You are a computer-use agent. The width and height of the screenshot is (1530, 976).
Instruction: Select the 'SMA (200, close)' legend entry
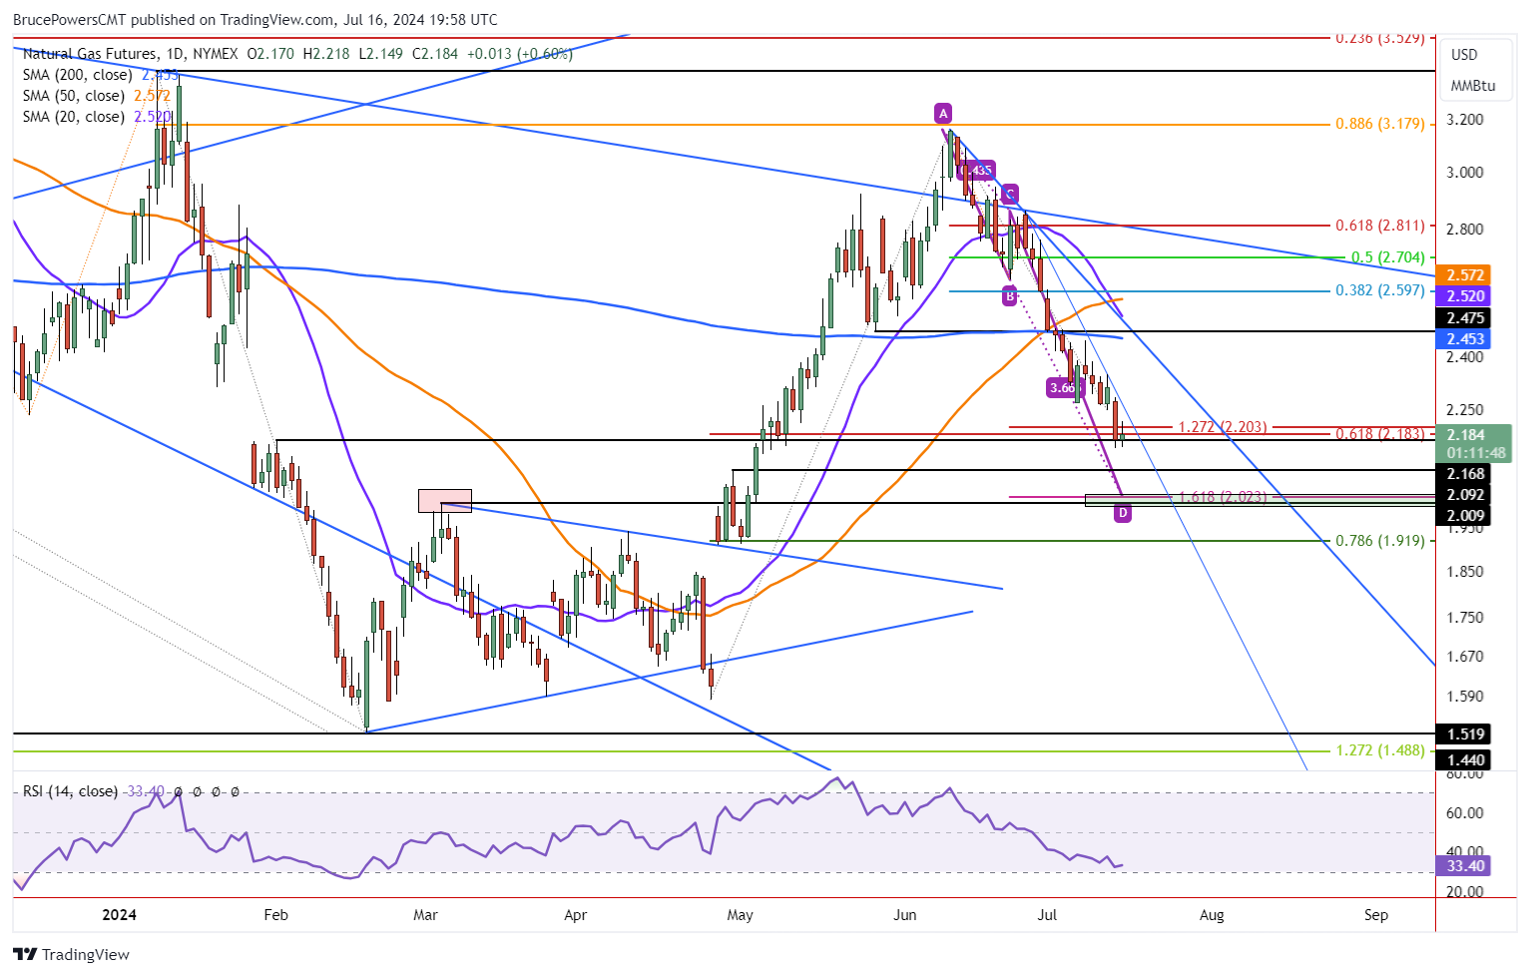[x=78, y=75]
